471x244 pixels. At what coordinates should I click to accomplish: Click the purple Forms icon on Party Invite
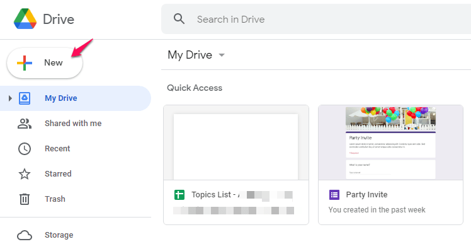[x=334, y=195]
